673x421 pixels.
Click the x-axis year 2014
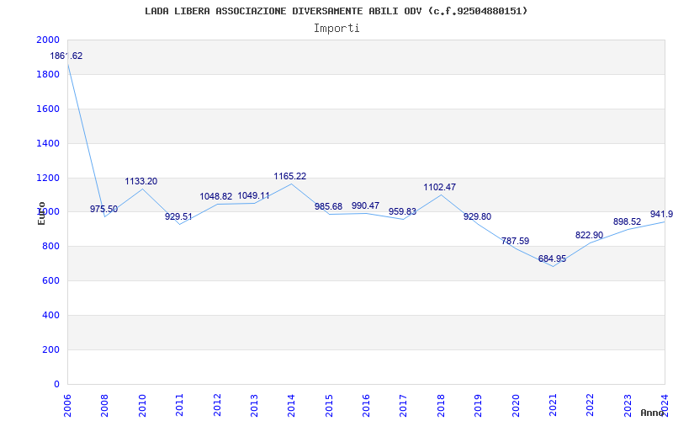click(291, 406)
